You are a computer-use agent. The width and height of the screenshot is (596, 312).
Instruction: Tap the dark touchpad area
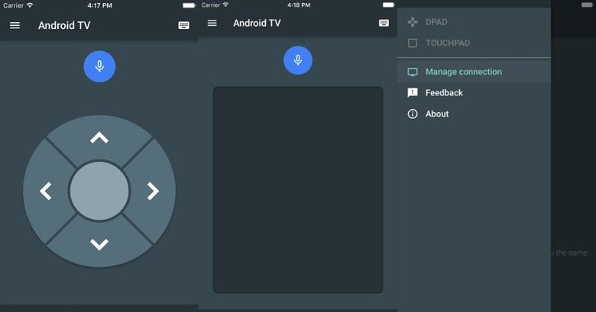[x=298, y=190]
